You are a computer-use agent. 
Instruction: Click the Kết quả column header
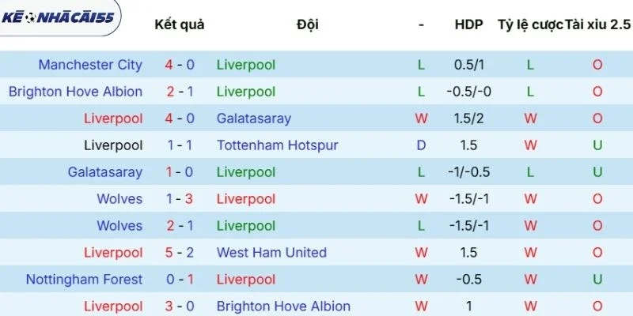[180, 24]
